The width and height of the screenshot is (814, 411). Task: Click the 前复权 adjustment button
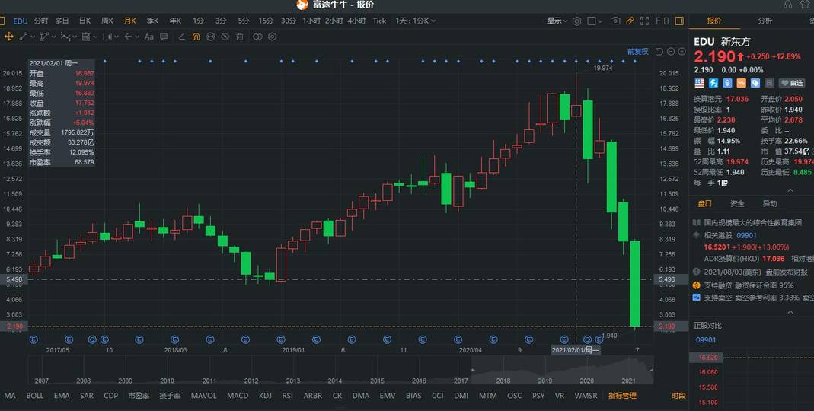pos(637,52)
